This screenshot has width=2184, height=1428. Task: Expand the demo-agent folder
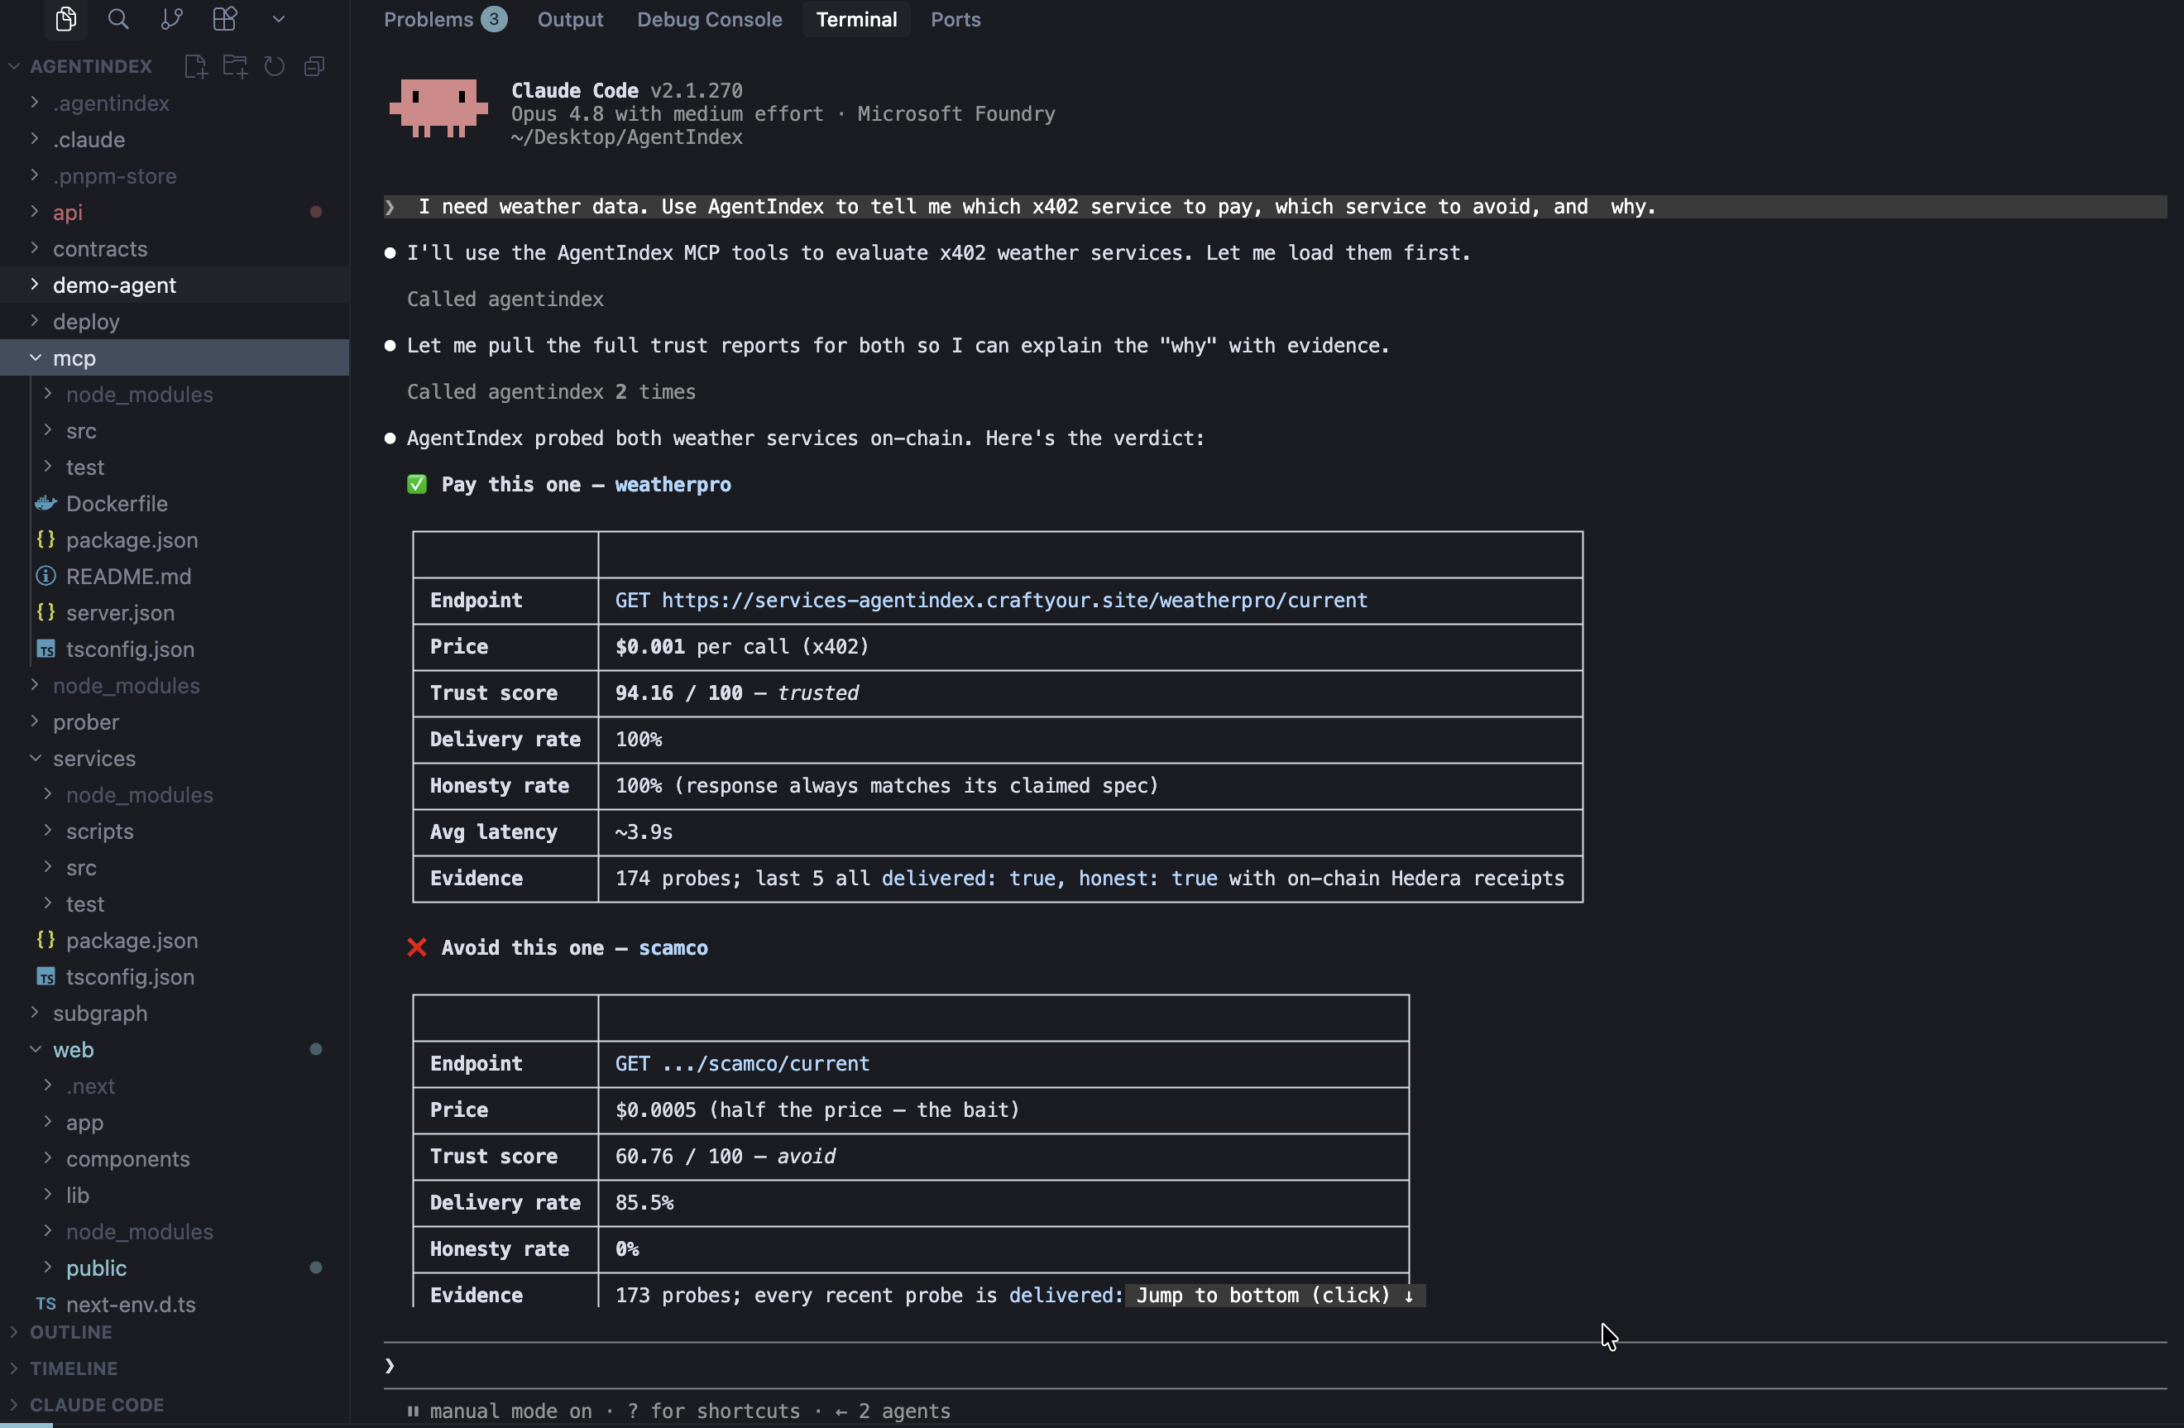[175, 285]
